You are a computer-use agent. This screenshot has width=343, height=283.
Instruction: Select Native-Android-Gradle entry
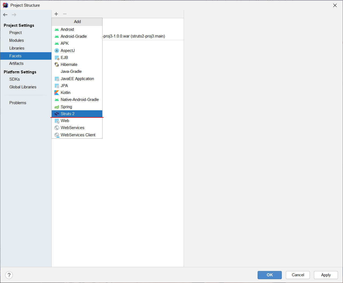[x=77, y=100]
